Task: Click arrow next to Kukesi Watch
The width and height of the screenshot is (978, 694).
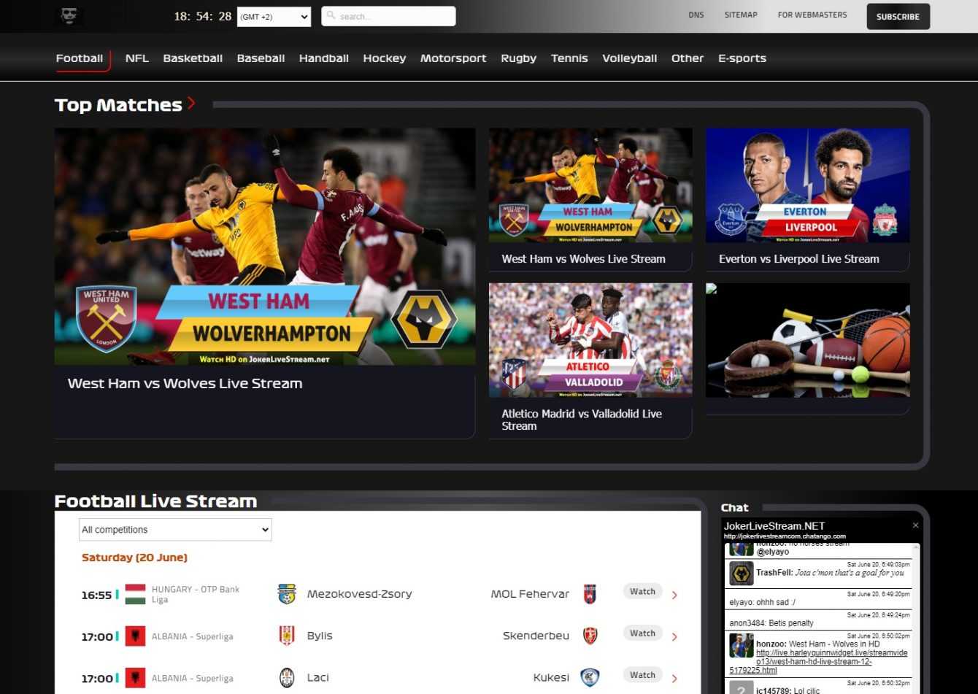Action: point(674,679)
